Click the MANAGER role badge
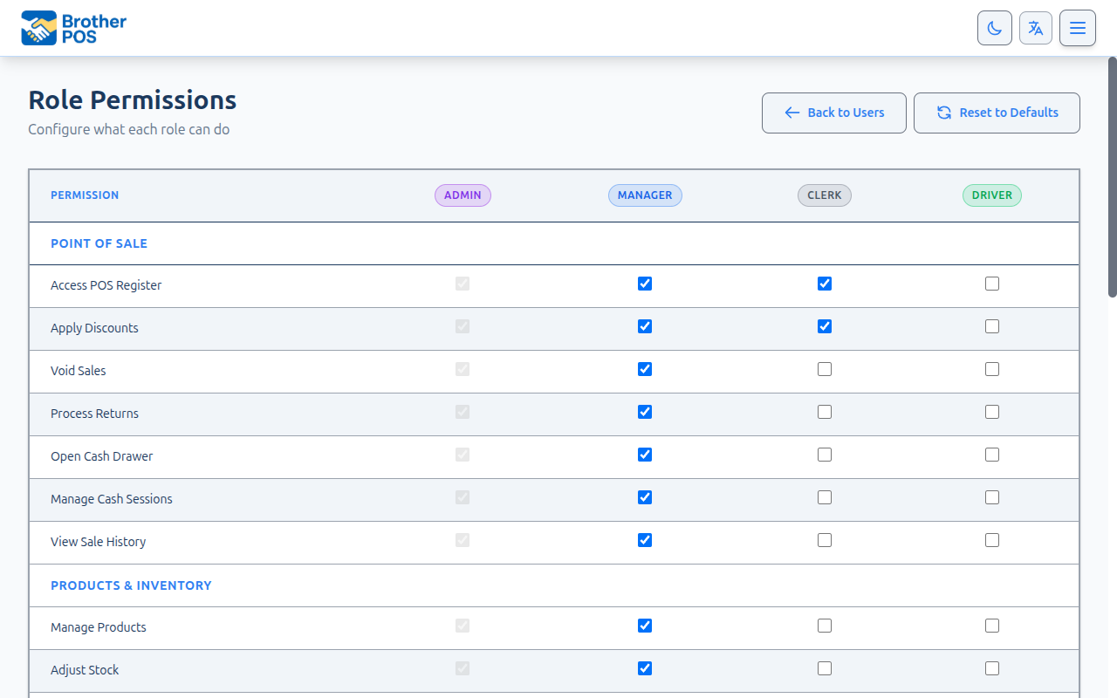Viewport: 1117px width, 698px height. click(x=645, y=195)
